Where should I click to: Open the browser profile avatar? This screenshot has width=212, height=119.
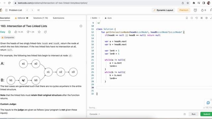click(x=208, y=3)
